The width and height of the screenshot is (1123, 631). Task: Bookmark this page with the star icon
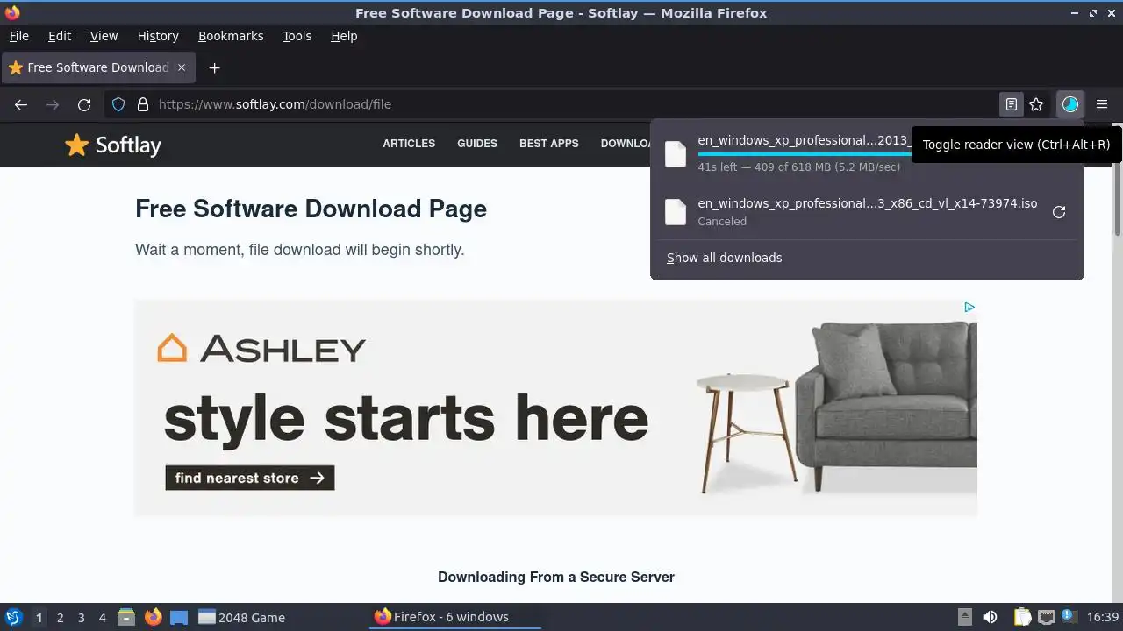click(1036, 104)
